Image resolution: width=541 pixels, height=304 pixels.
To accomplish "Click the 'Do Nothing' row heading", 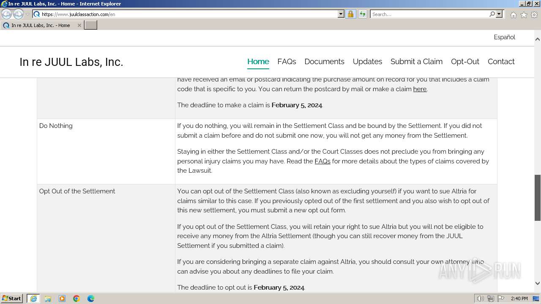I will click(56, 126).
